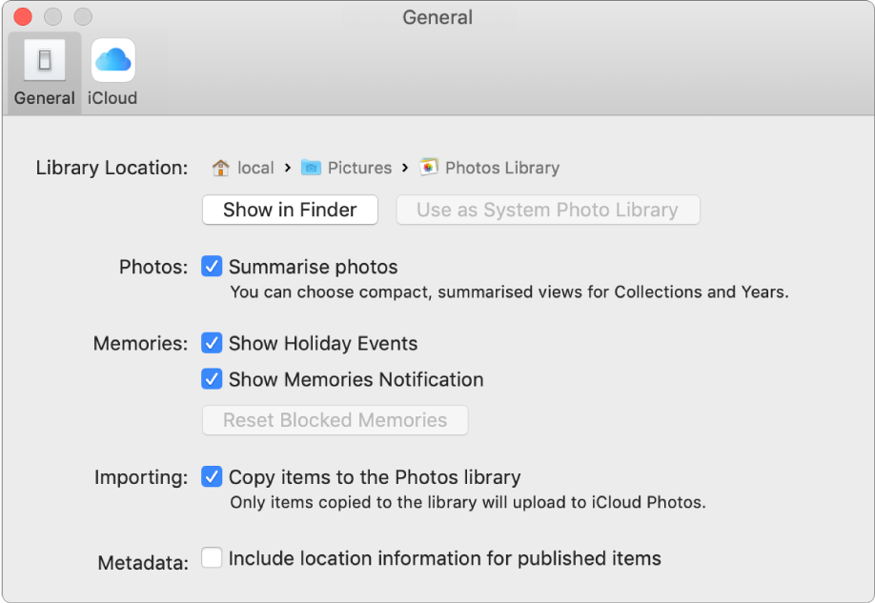The height and width of the screenshot is (603, 875).
Task: Click 'Photos Library' text in the path
Action: [501, 168]
